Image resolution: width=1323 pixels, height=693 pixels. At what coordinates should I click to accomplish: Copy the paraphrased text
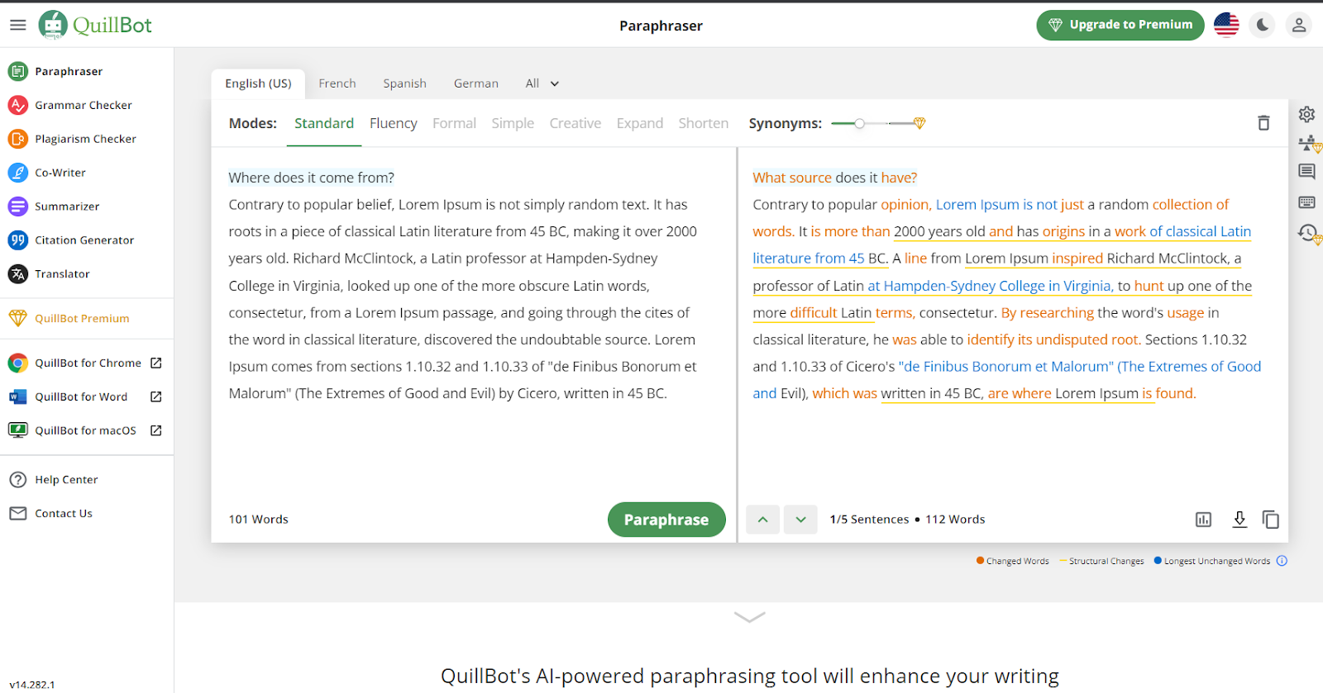click(1271, 520)
